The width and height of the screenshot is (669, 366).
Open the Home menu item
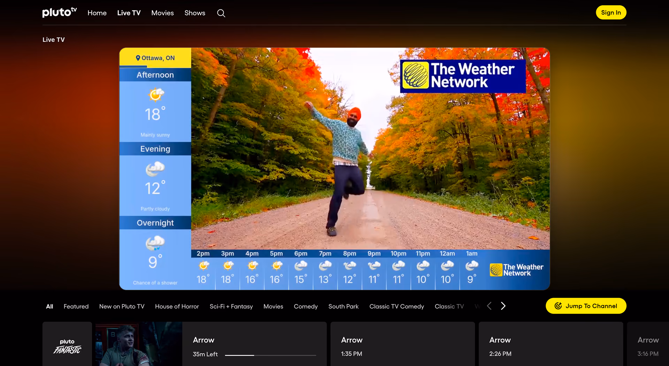[x=97, y=13]
